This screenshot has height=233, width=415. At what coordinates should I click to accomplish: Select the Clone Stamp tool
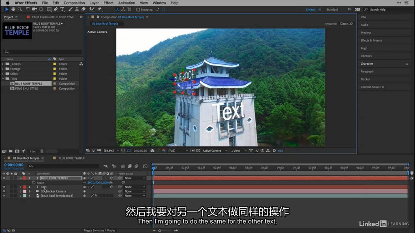(77, 9)
